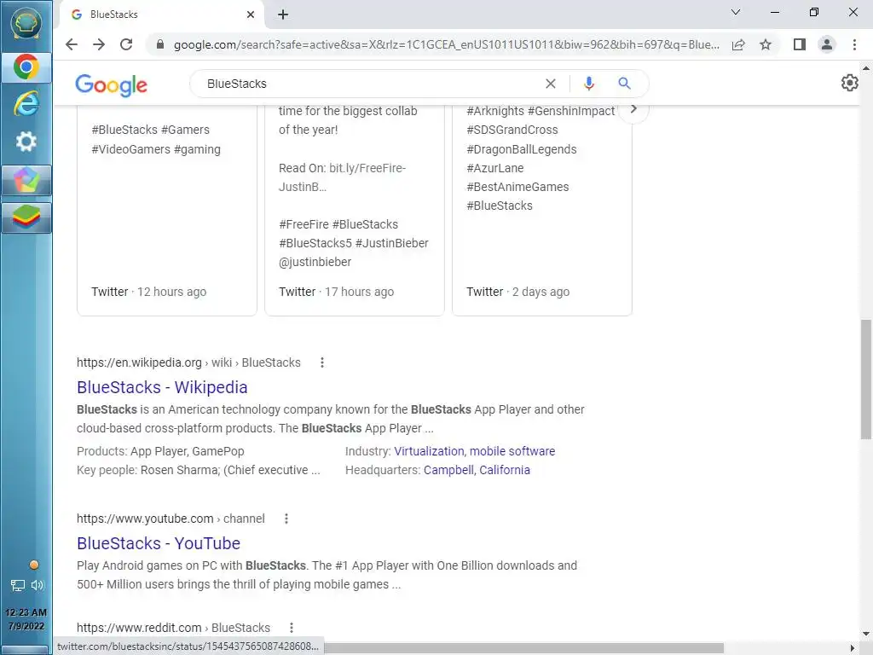Close the BlueStacks tab
Screen dimensions: 873x655
251,14
